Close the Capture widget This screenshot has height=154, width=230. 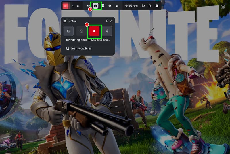[x=111, y=21]
